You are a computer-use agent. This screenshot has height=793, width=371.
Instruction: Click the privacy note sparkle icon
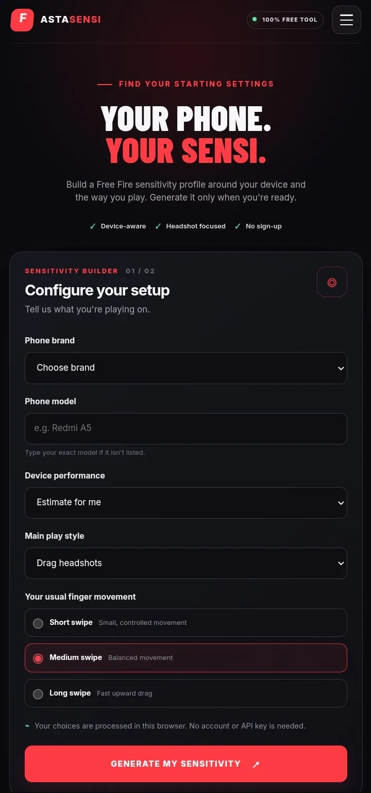point(27,726)
